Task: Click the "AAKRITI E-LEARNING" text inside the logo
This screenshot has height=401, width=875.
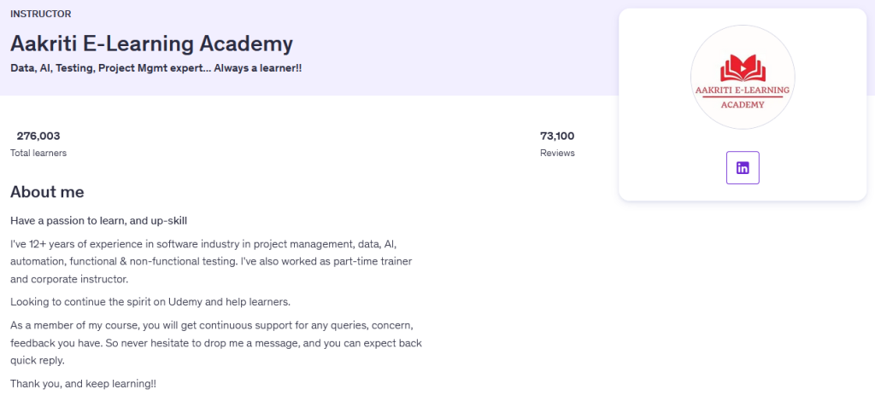Action: pyautogui.click(x=743, y=90)
